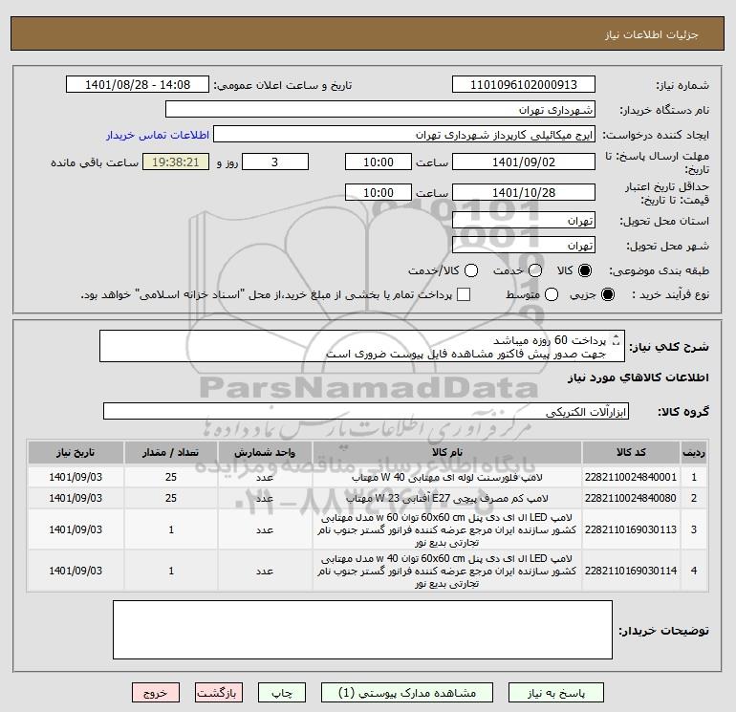Click the مشاهده مدارک پیوستی (1) button
Viewport: 736px width, 712px height.
407,693
